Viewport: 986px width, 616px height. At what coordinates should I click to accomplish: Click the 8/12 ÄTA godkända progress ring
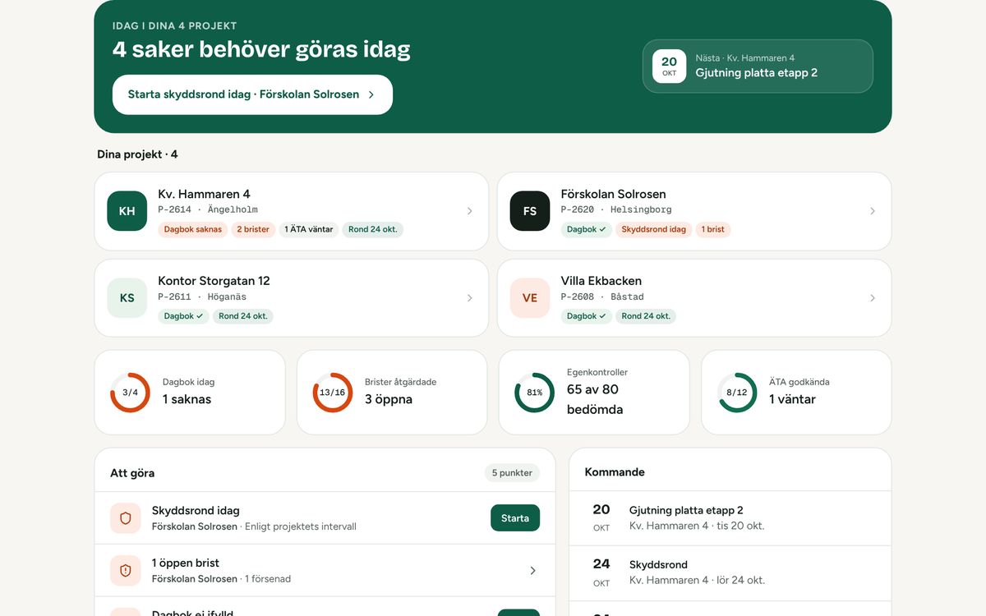click(737, 393)
